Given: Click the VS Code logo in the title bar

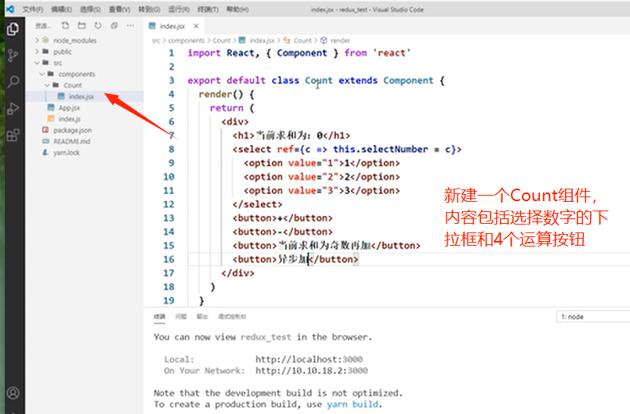Looking at the screenshot, I should [9, 9].
